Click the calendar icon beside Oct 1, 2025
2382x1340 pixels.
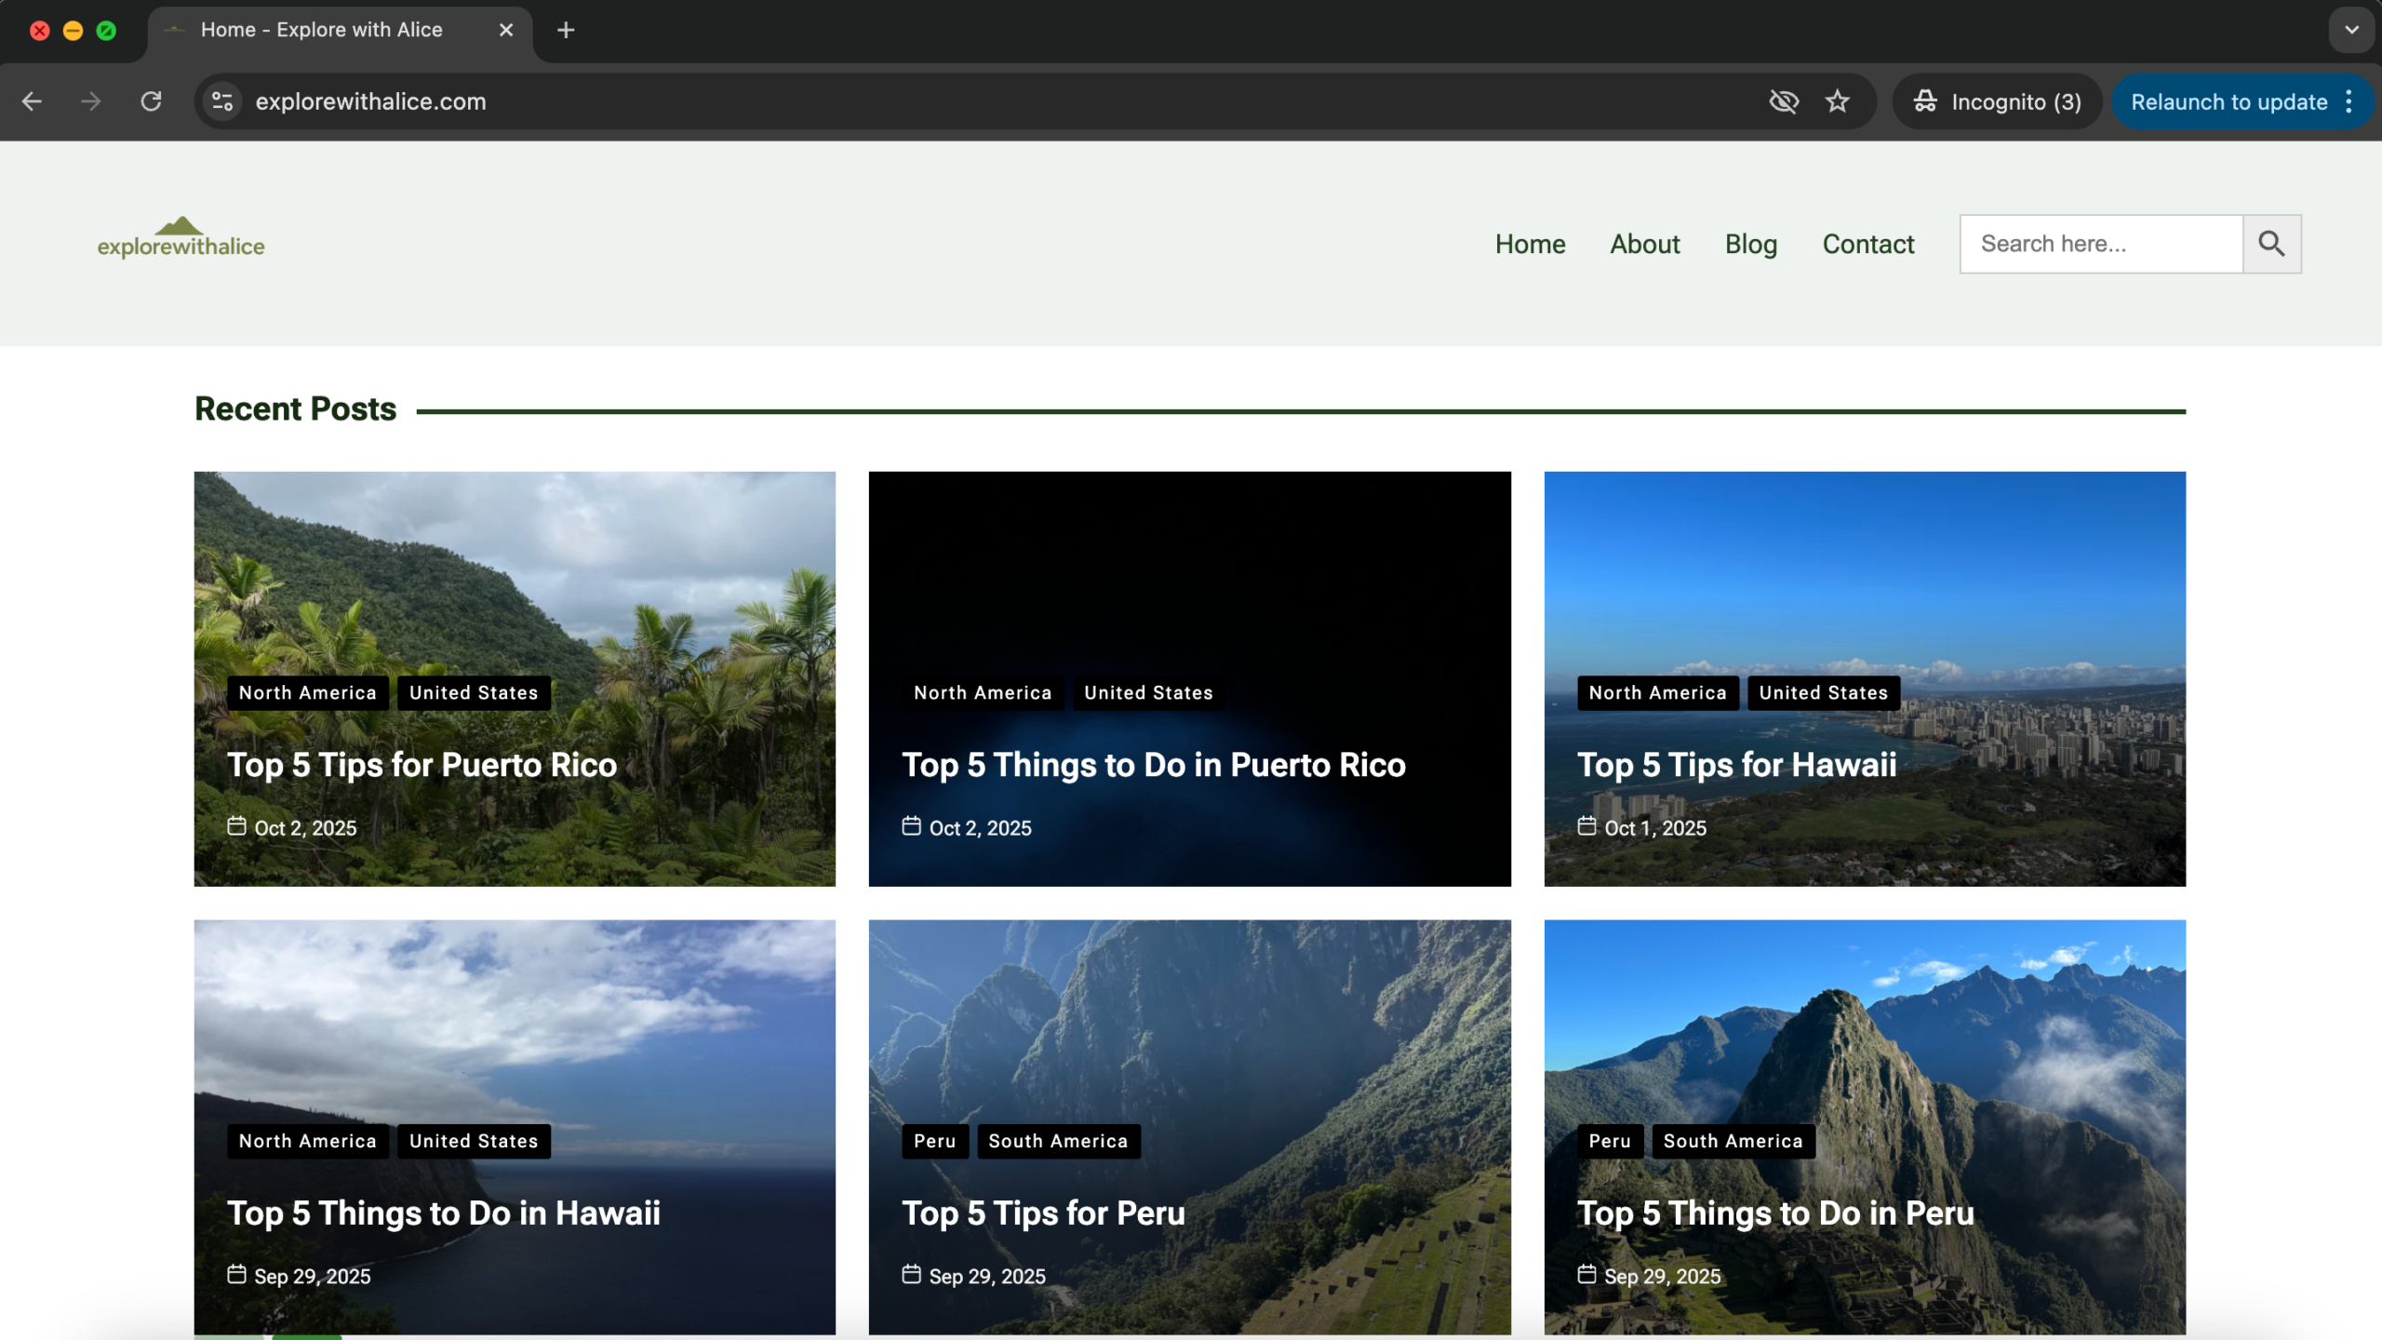point(1587,826)
